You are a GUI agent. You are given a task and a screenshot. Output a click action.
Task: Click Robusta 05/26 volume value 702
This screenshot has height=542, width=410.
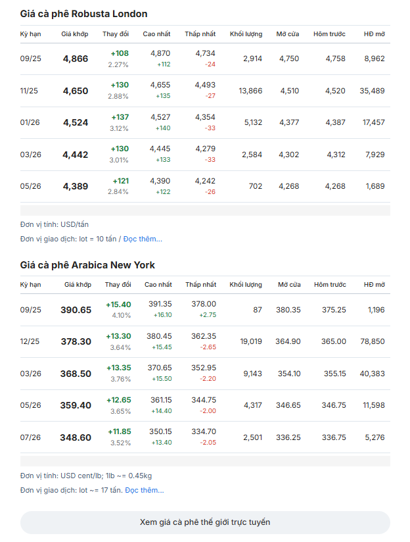255,186
